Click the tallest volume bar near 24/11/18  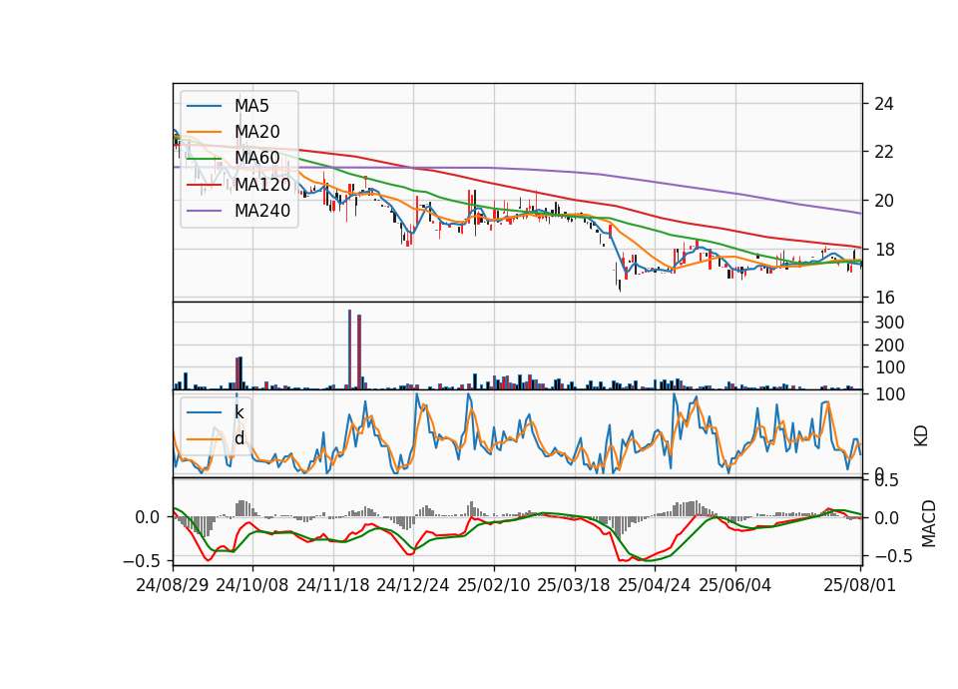point(349,349)
